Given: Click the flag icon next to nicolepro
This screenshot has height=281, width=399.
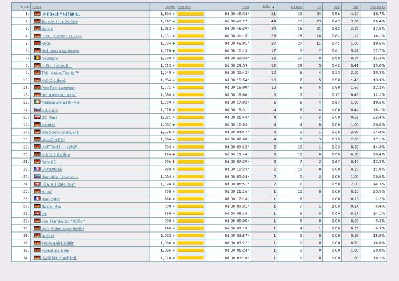Looking at the screenshot, I should pyautogui.click(x=37, y=57).
